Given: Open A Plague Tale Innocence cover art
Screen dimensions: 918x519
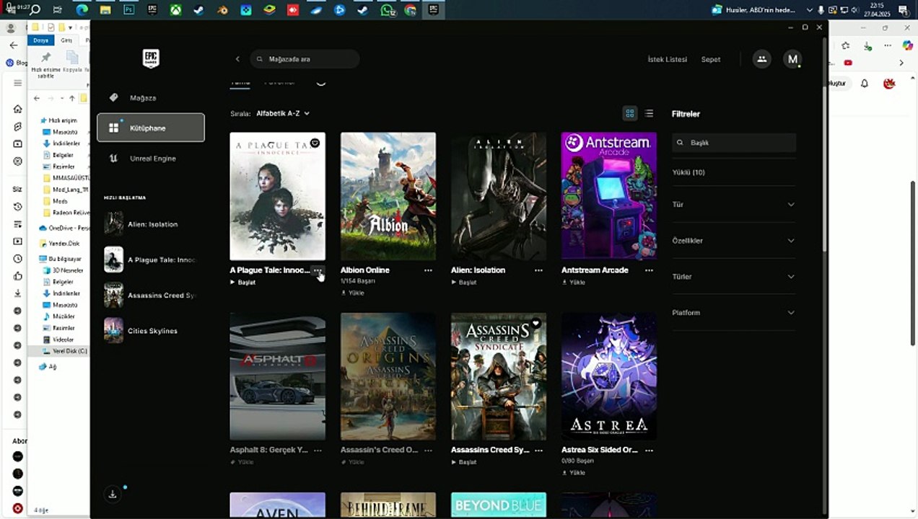Looking at the screenshot, I should pos(277,195).
